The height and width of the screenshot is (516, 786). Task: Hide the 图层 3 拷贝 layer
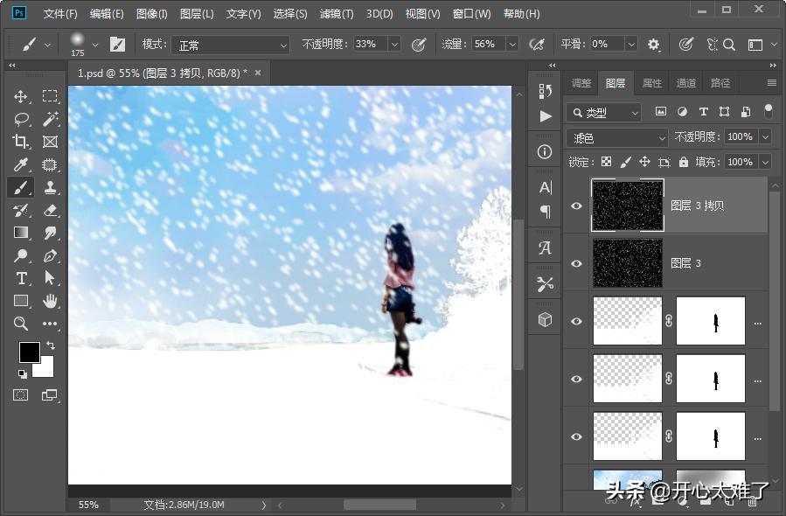coord(576,206)
